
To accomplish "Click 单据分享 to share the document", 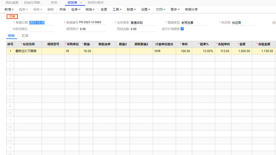I will click(191, 9).
